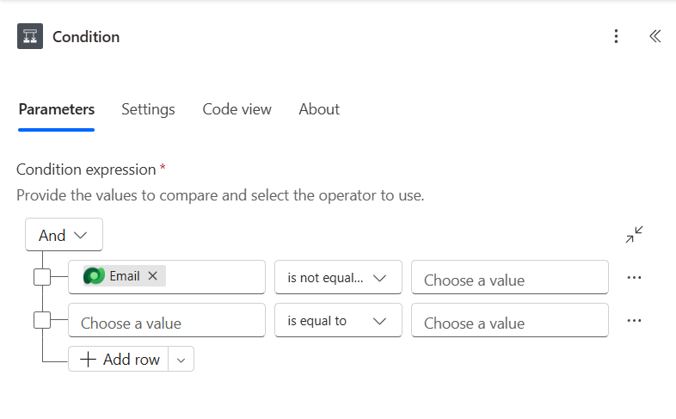Screen dimensions: 676x419
Task: Collapse the panel with double chevron icon
Action: pyautogui.click(x=654, y=36)
